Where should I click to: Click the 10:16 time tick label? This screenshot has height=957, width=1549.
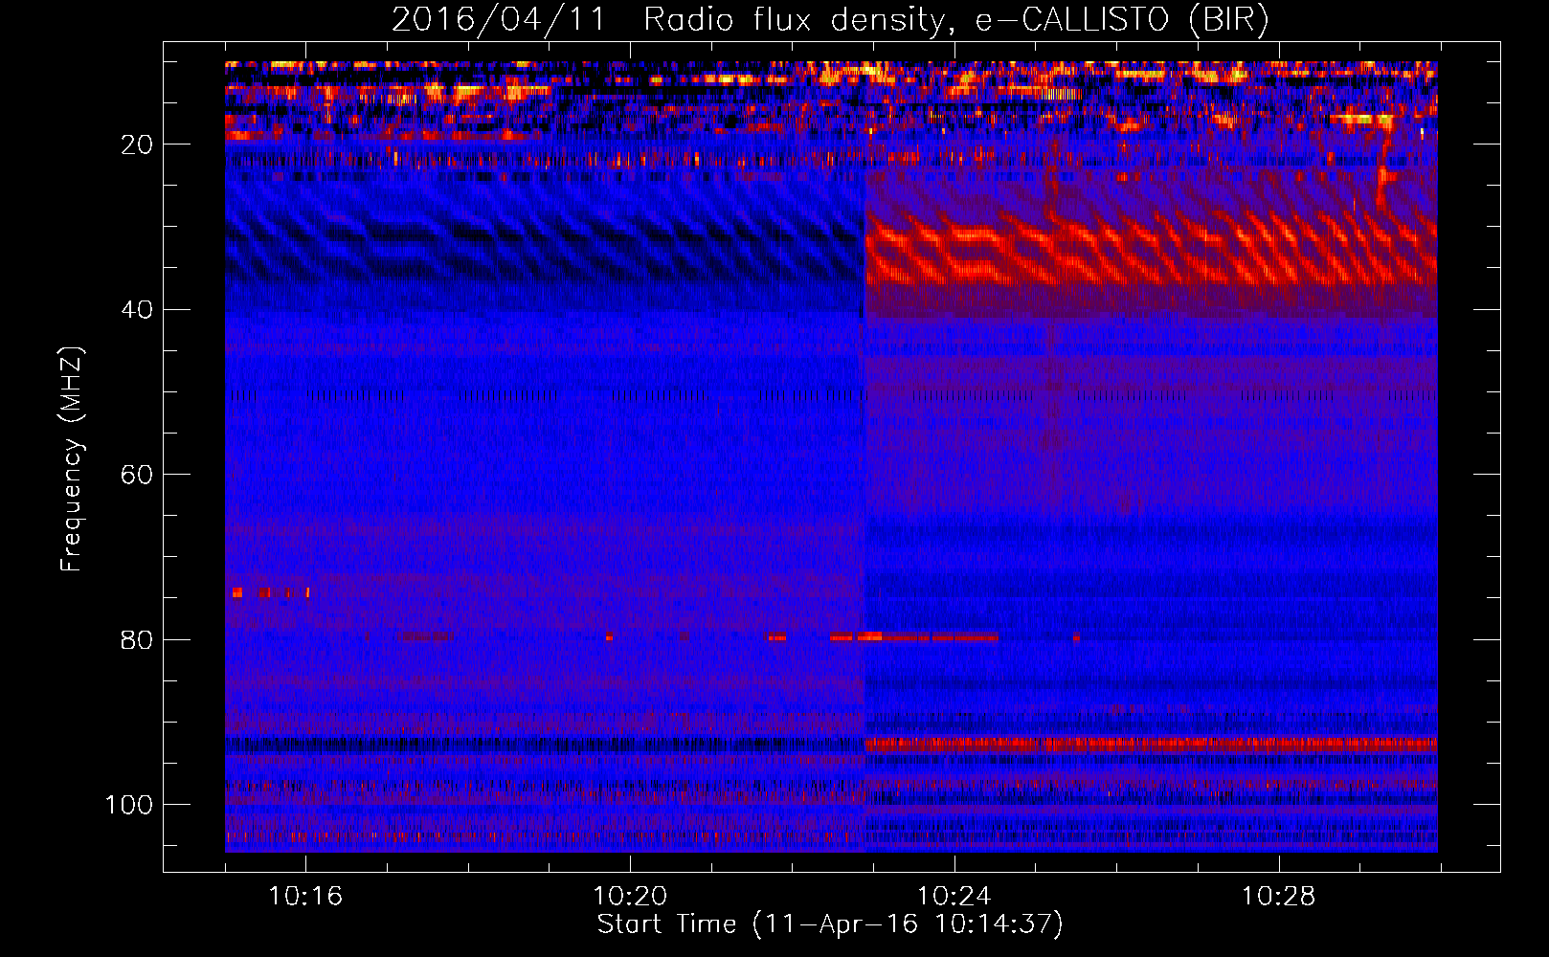coord(305,897)
